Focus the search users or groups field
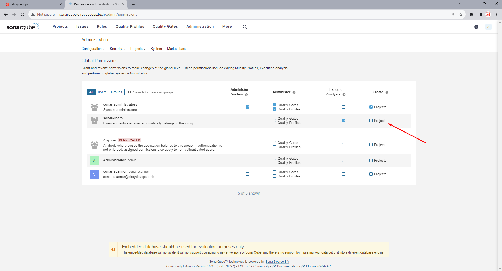The height and width of the screenshot is (271, 502). (x=166, y=92)
